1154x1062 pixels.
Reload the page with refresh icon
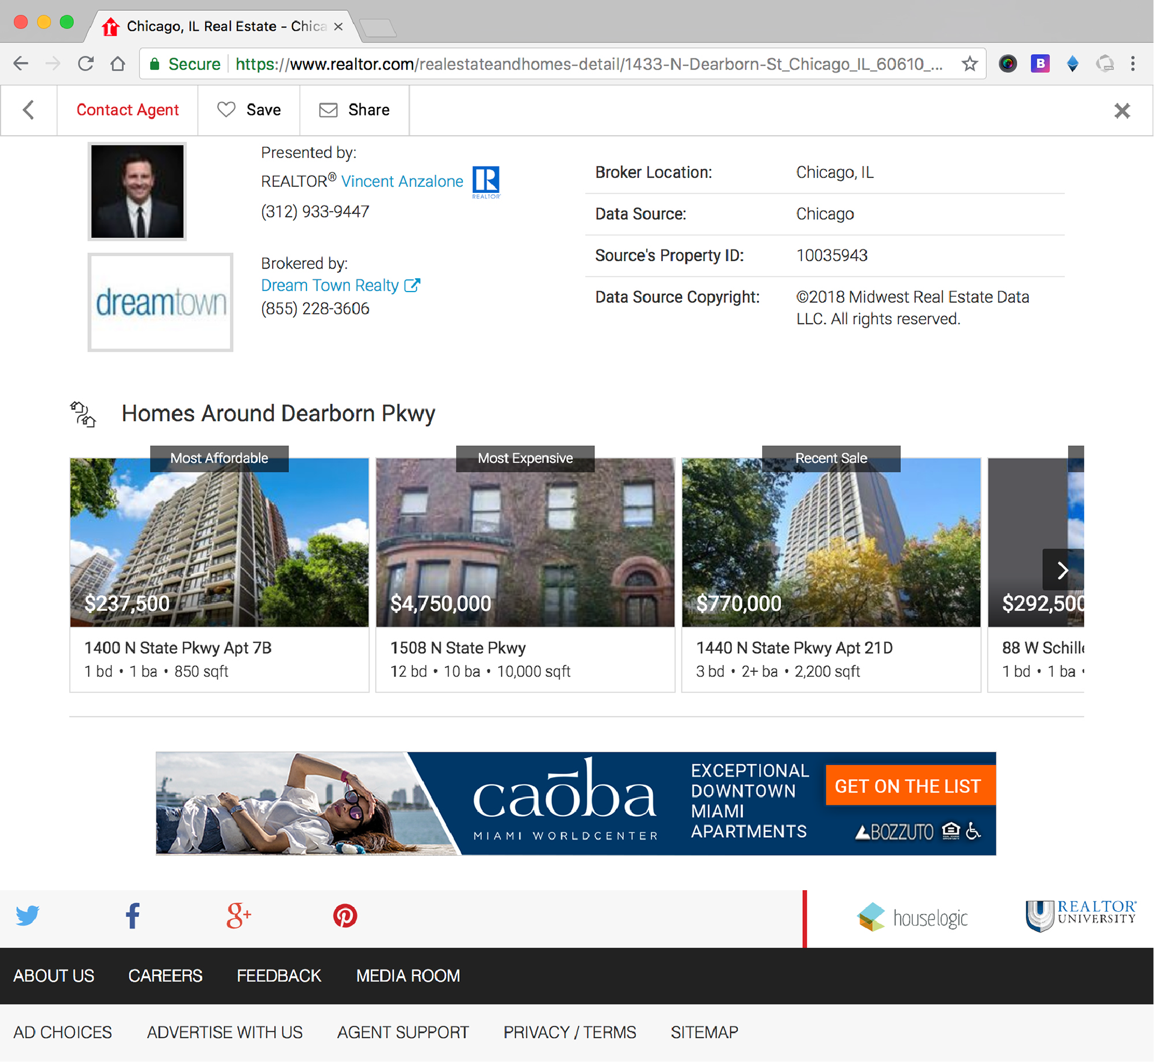[86, 64]
